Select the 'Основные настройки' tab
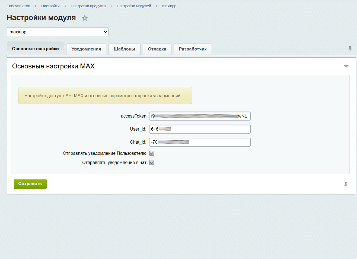Viewport: 357px width, 259px height. click(35, 49)
